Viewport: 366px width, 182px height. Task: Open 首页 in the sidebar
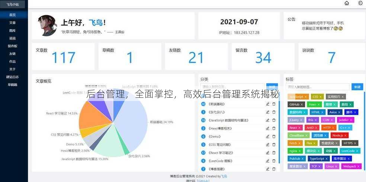coord(13,15)
